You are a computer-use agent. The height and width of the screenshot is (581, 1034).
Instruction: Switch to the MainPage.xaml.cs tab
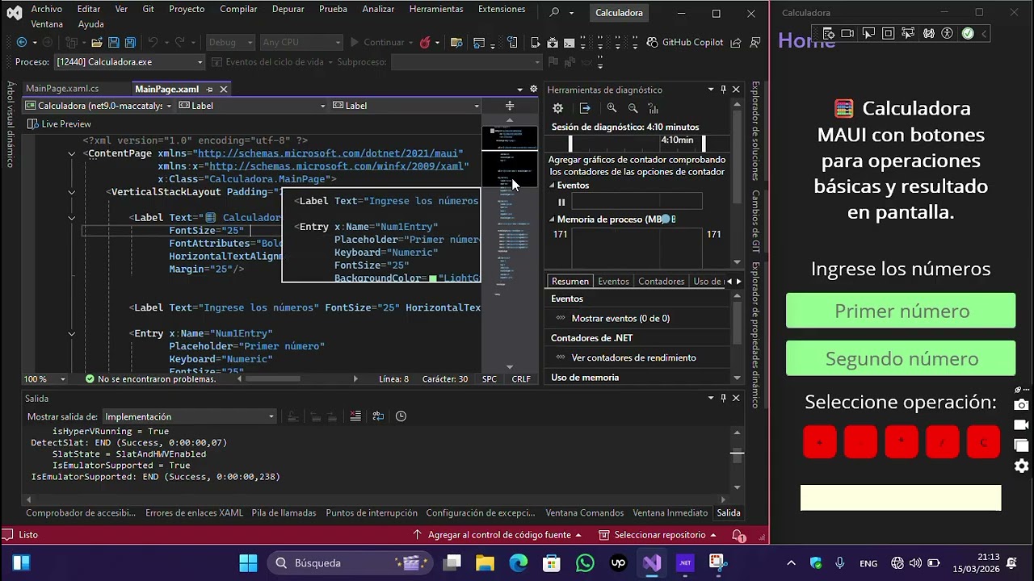62,89
